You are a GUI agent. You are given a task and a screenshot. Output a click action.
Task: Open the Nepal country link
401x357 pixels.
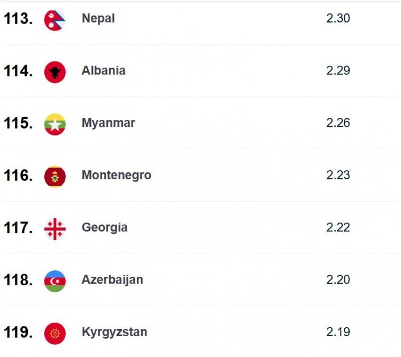[x=98, y=18]
